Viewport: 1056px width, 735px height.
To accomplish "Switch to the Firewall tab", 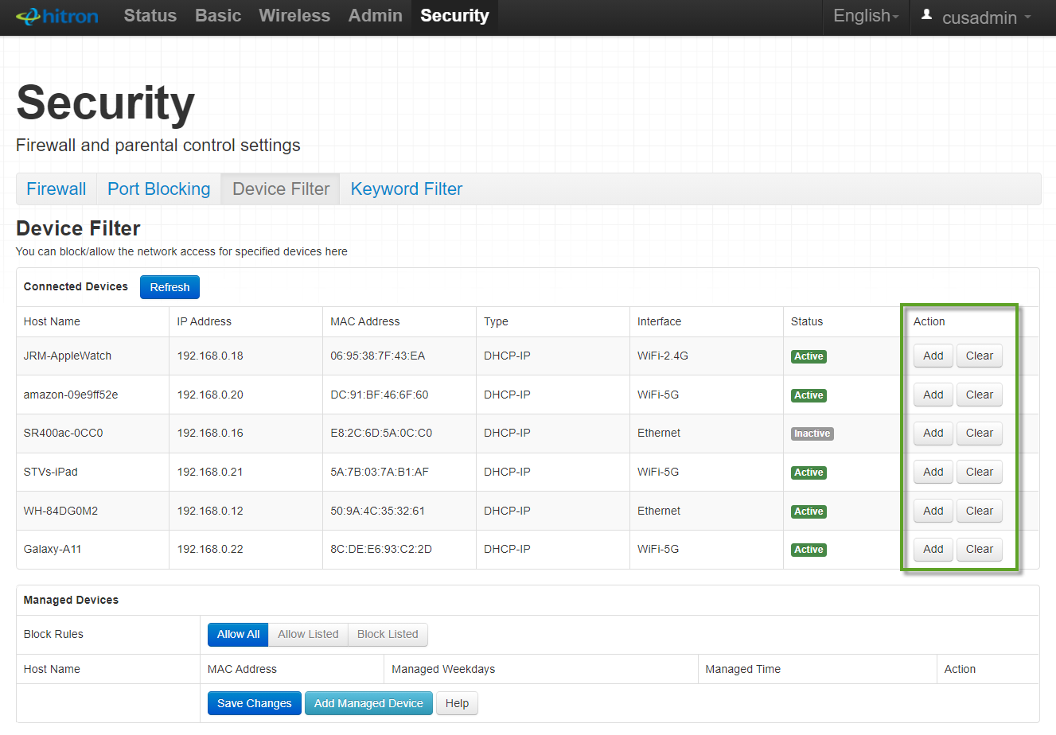I will [x=57, y=189].
